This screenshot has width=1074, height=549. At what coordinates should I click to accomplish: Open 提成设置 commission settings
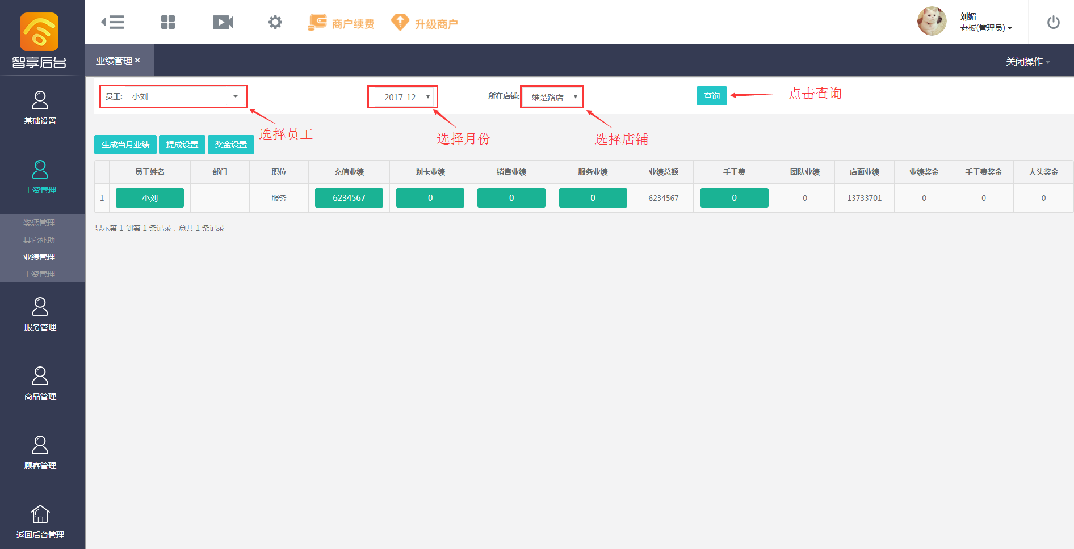(182, 145)
